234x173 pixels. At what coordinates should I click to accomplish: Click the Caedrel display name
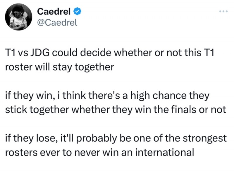54,12
